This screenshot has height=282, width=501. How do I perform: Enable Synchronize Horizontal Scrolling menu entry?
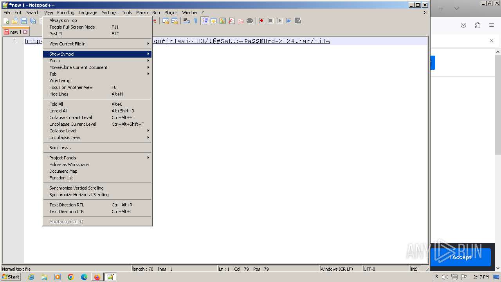tap(97, 195)
